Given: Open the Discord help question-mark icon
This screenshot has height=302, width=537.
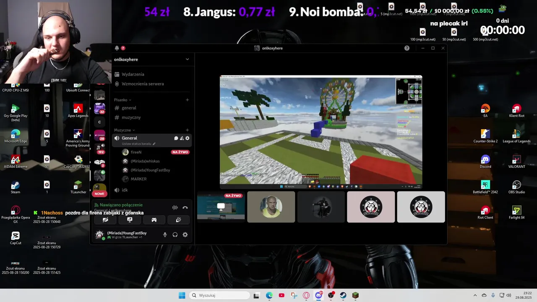Looking at the screenshot, I should [407, 48].
